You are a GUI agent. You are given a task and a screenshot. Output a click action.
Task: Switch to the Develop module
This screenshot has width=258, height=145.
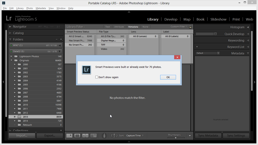coord(171,19)
